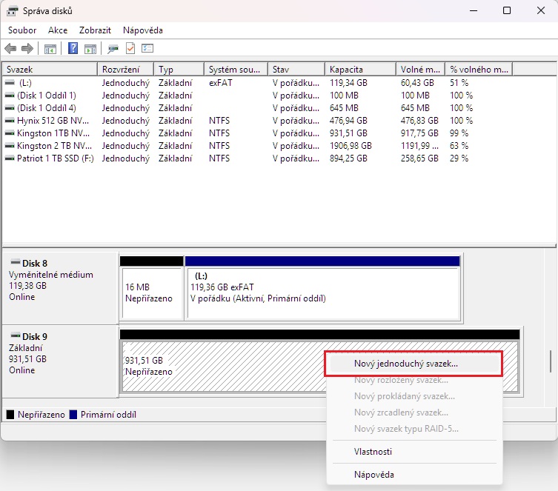Select the (Disk 1 Oddíl 4) volume name
The height and width of the screenshot is (491, 558).
point(47,107)
